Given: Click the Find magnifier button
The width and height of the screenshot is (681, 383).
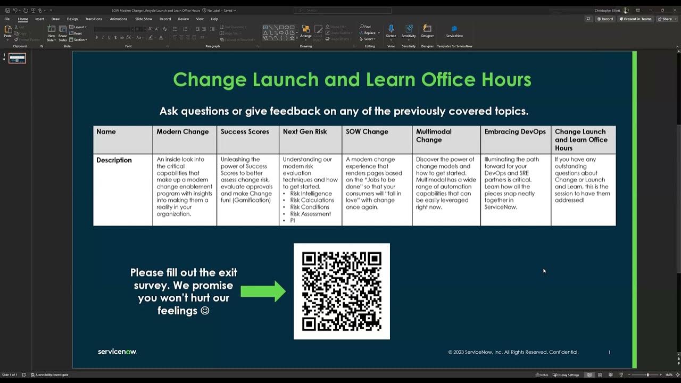Looking at the screenshot, I should [365, 27].
